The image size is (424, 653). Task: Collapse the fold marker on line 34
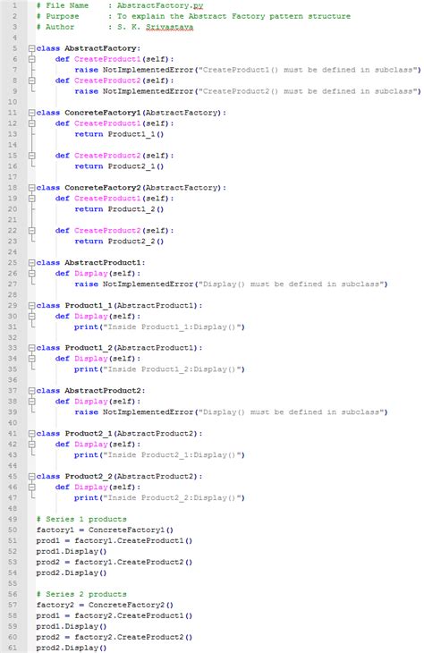(x=31, y=359)
